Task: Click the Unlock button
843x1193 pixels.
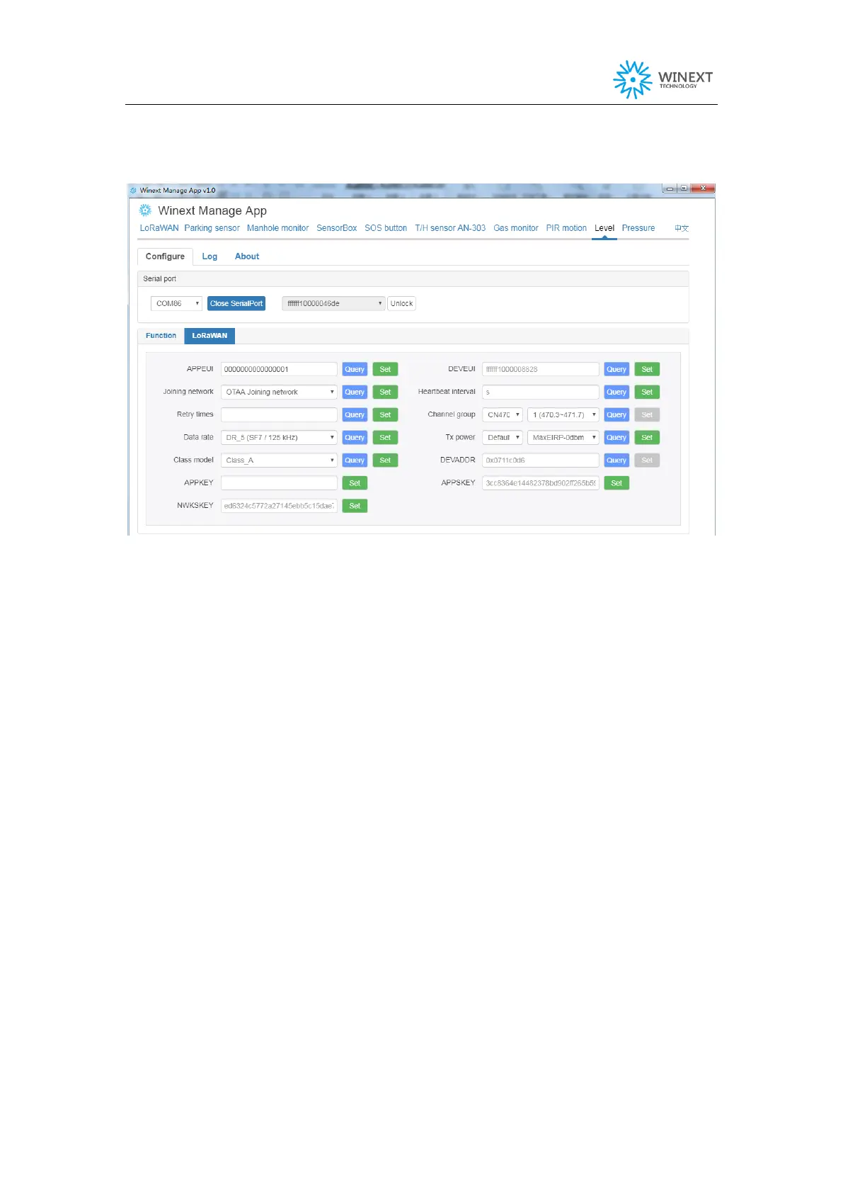Action: tap(401, 303)
